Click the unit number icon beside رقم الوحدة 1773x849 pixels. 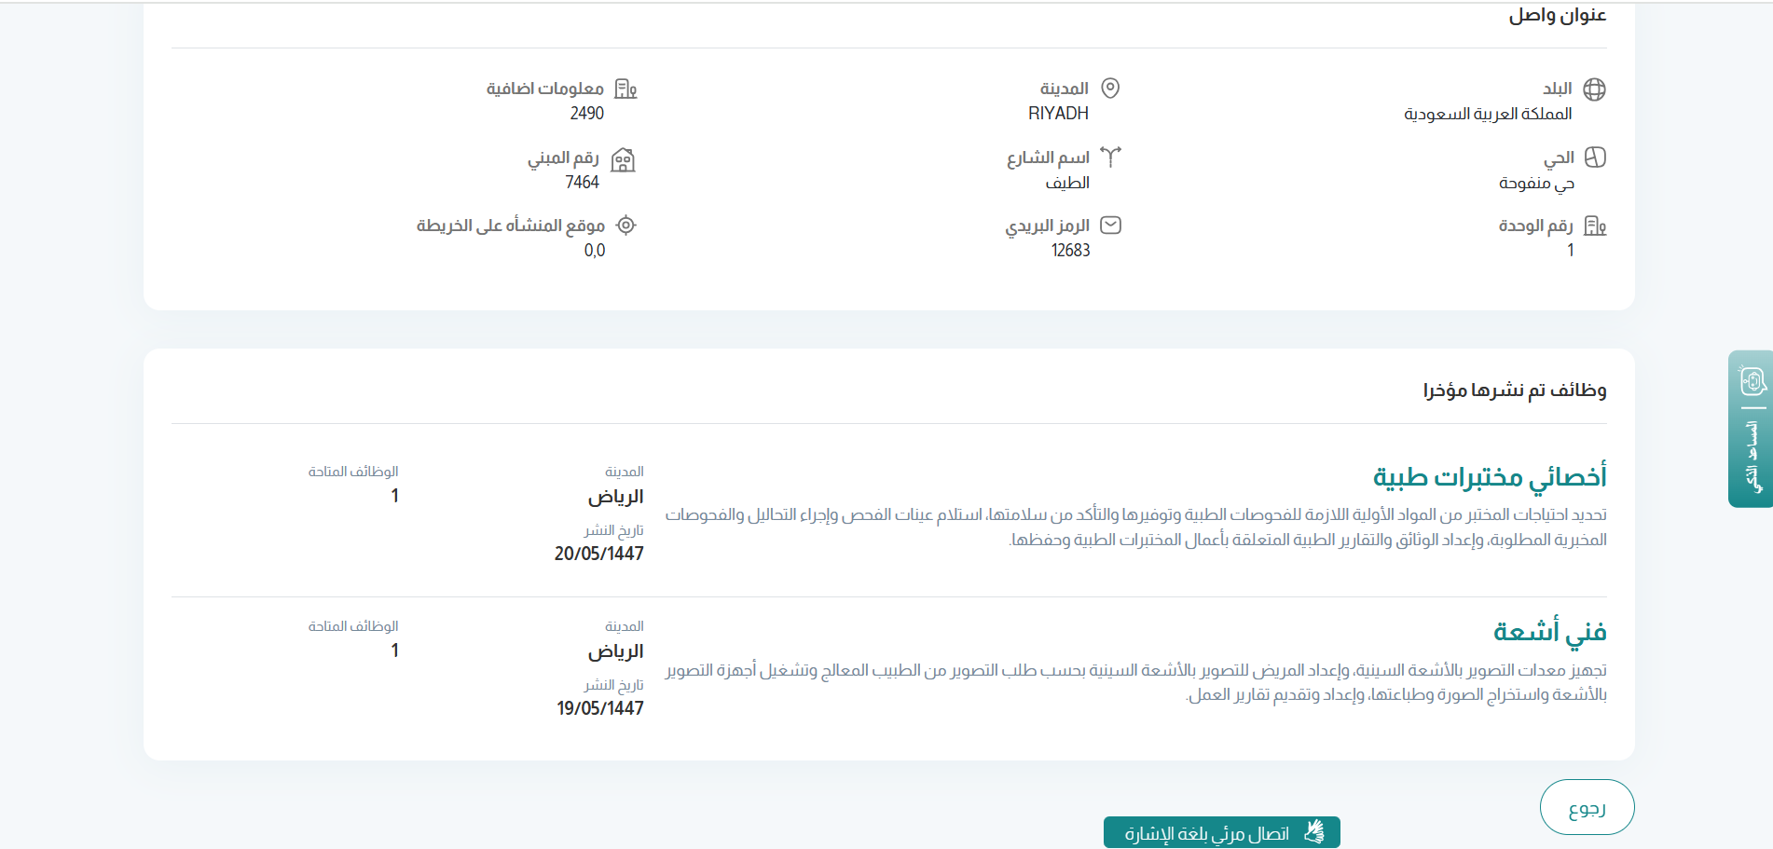(1595, 226)
